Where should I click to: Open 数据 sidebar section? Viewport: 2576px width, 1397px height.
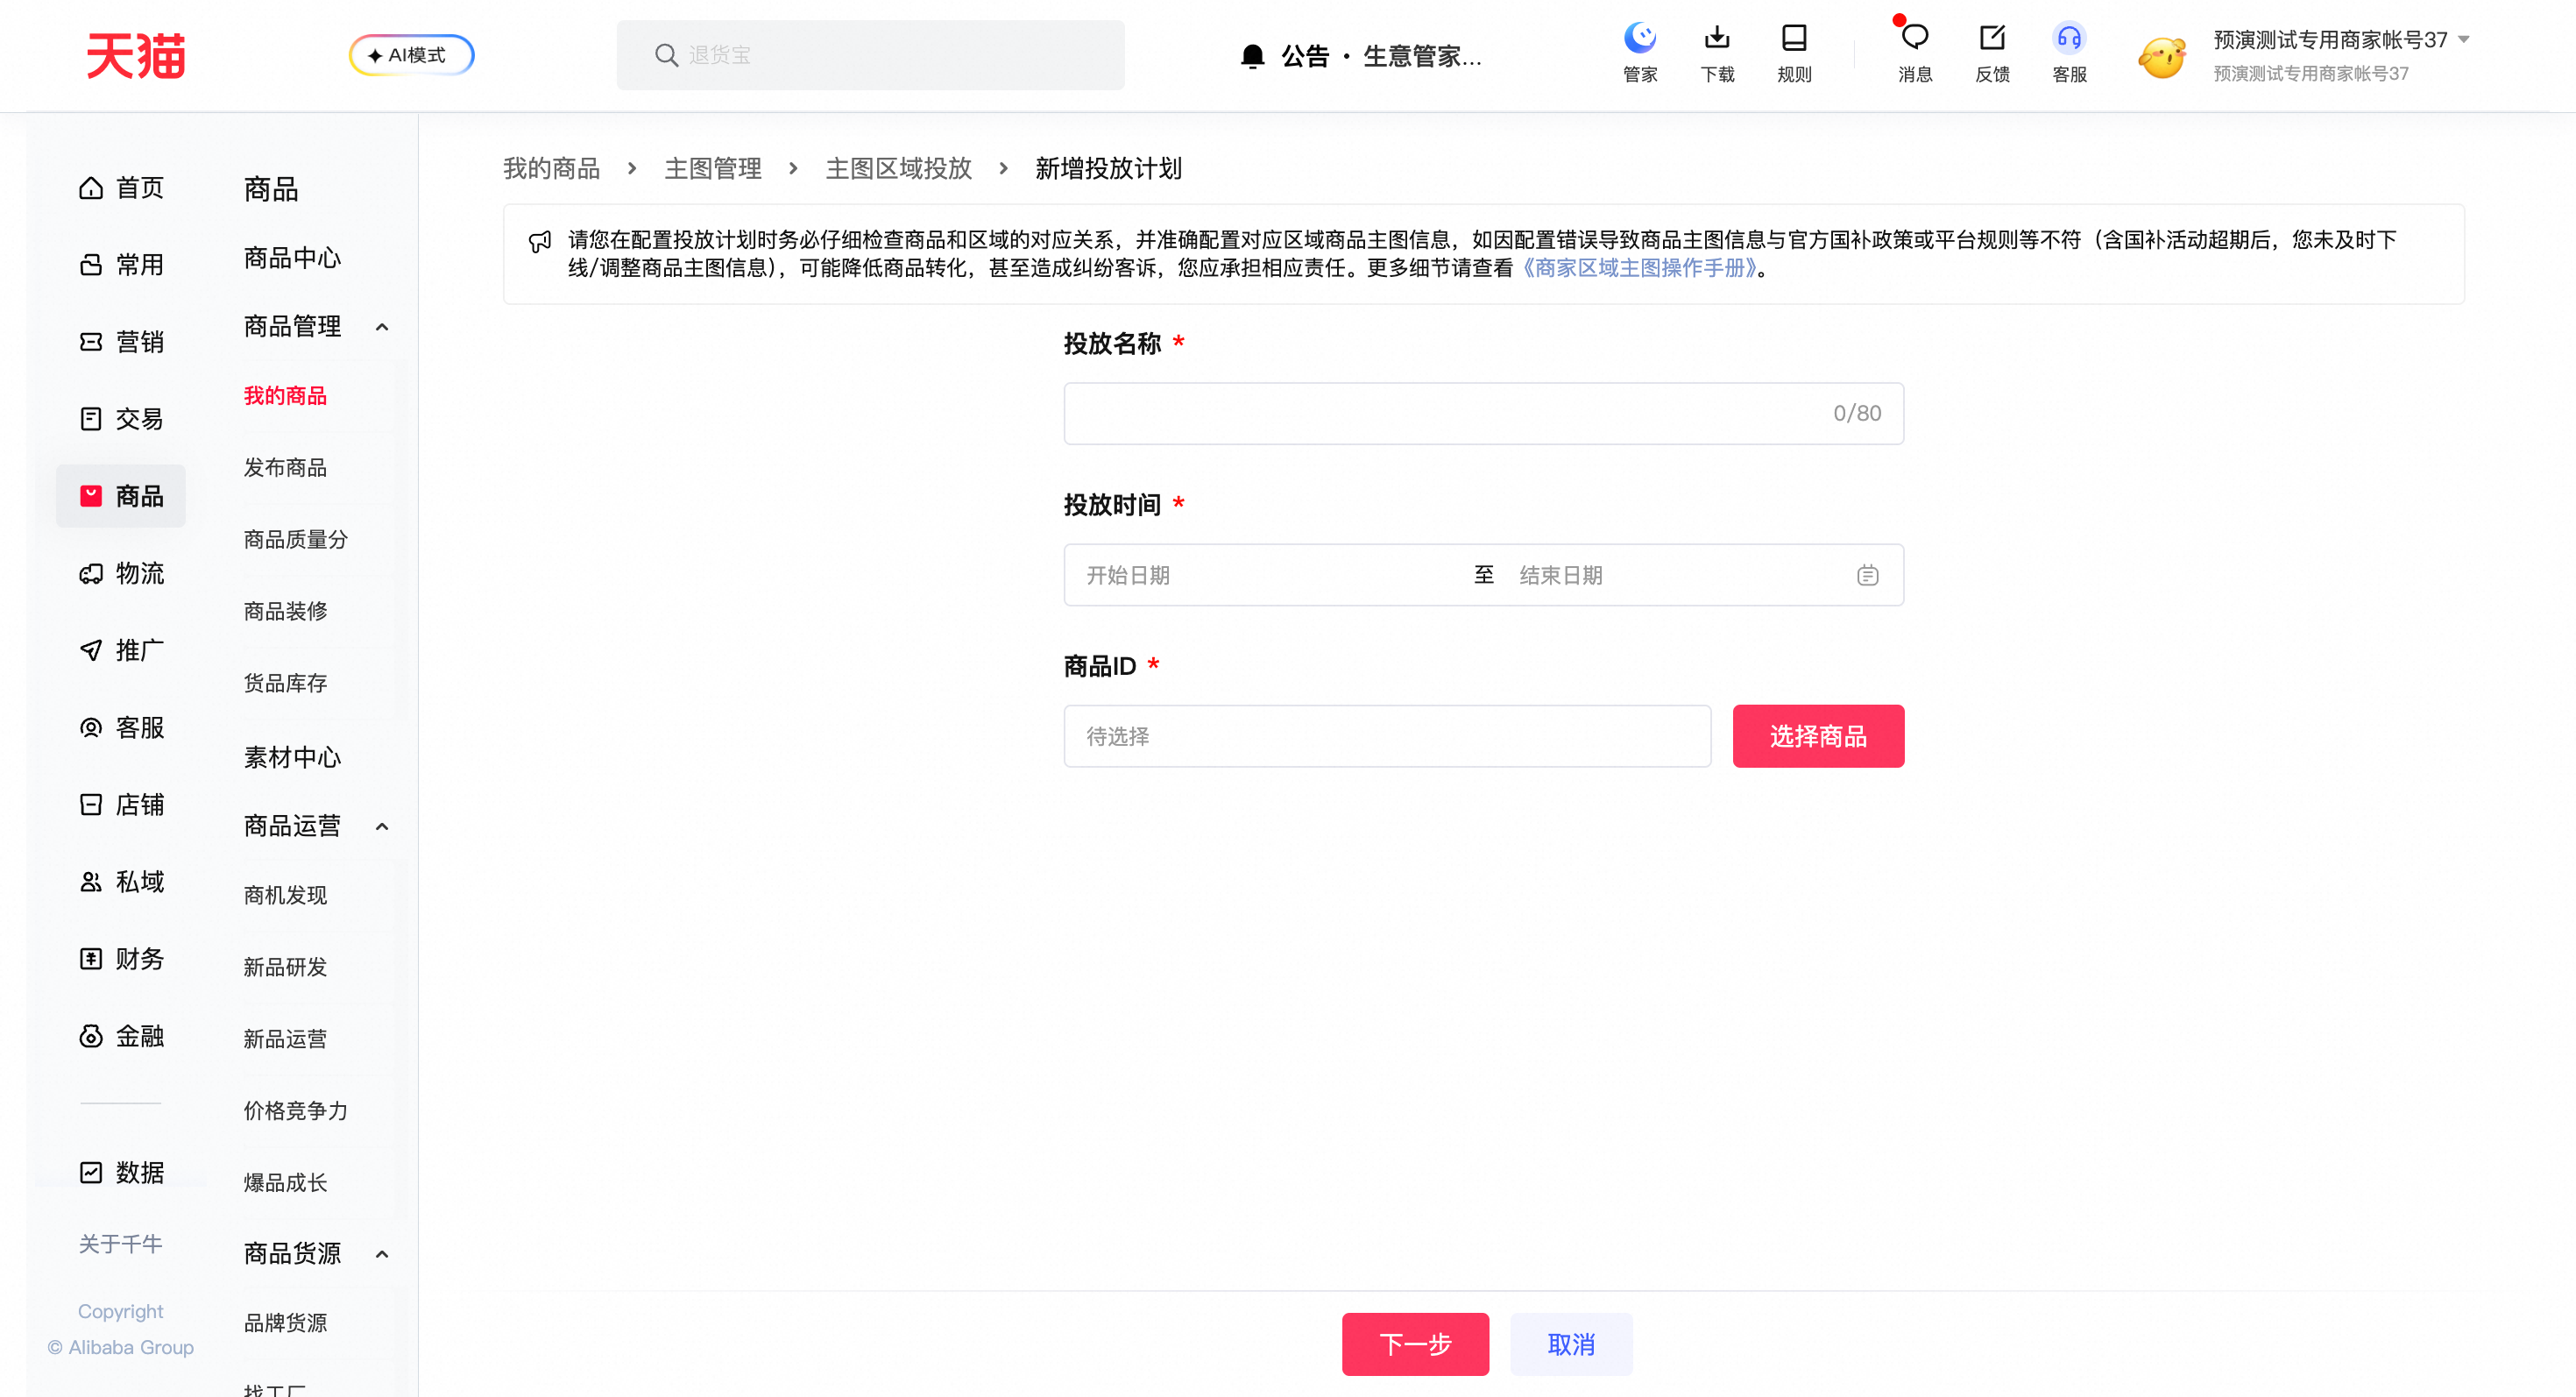pyautogui.click(x=121, y=1172)
